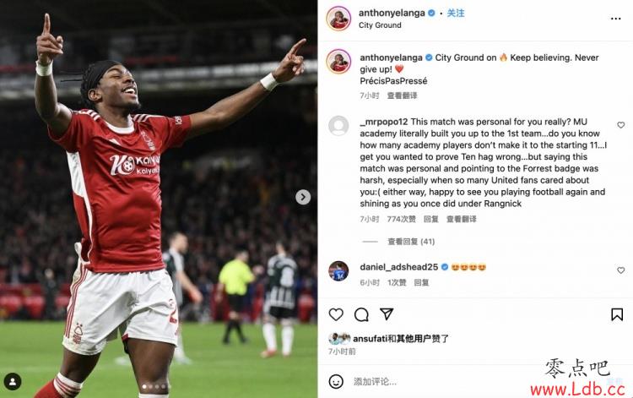
Task: Advance to next photo with arrow
Action: click(x=303, y=197)
